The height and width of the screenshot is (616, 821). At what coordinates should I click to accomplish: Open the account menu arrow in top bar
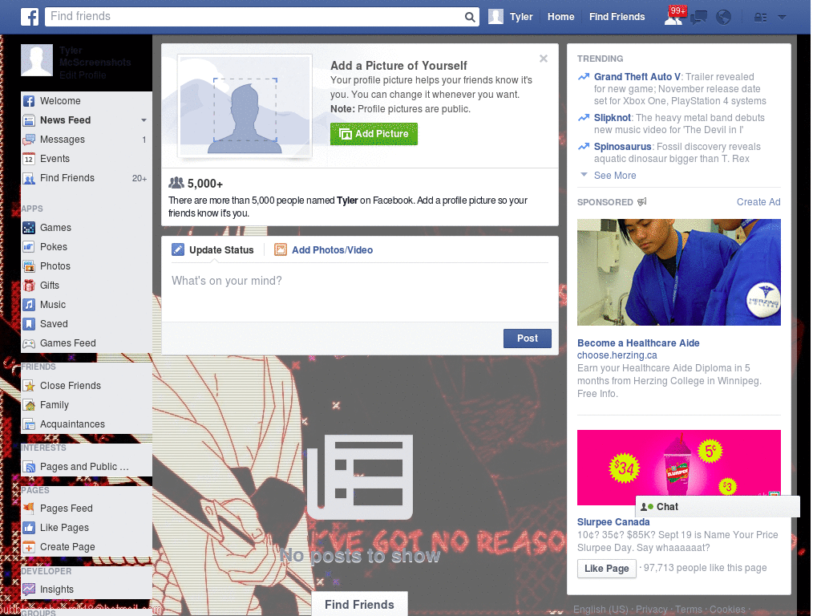(x=782, y=18)
